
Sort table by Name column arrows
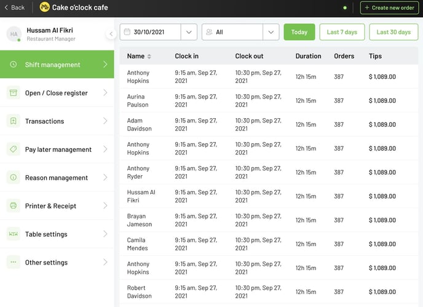coord(149,56)
